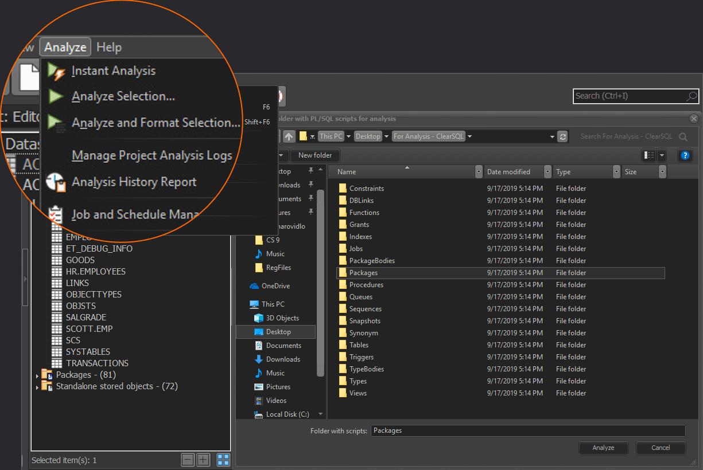
Task: Open the Help menu
Action: point(109,47)
